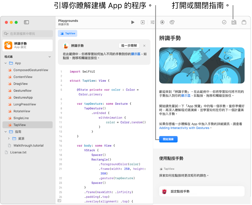Run the app with play button
This screenshot has height=205, width=252.
pyautogui.click(x=132, y=22)
